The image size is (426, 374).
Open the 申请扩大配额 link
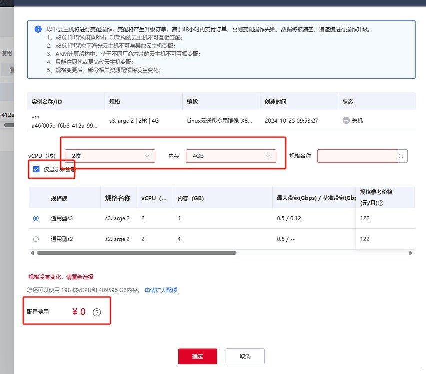click(x=161, y=290)
